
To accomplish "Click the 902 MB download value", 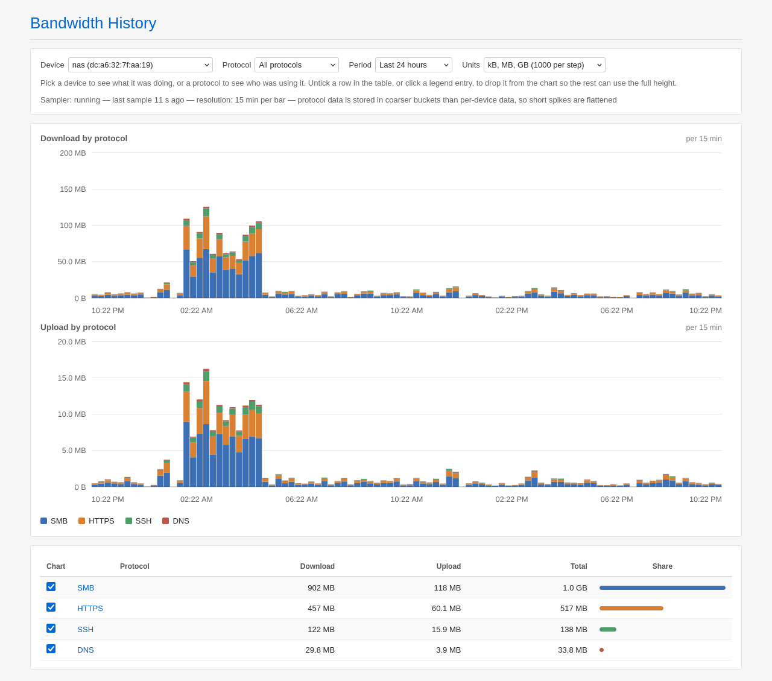I will click(x=321, y=588).
